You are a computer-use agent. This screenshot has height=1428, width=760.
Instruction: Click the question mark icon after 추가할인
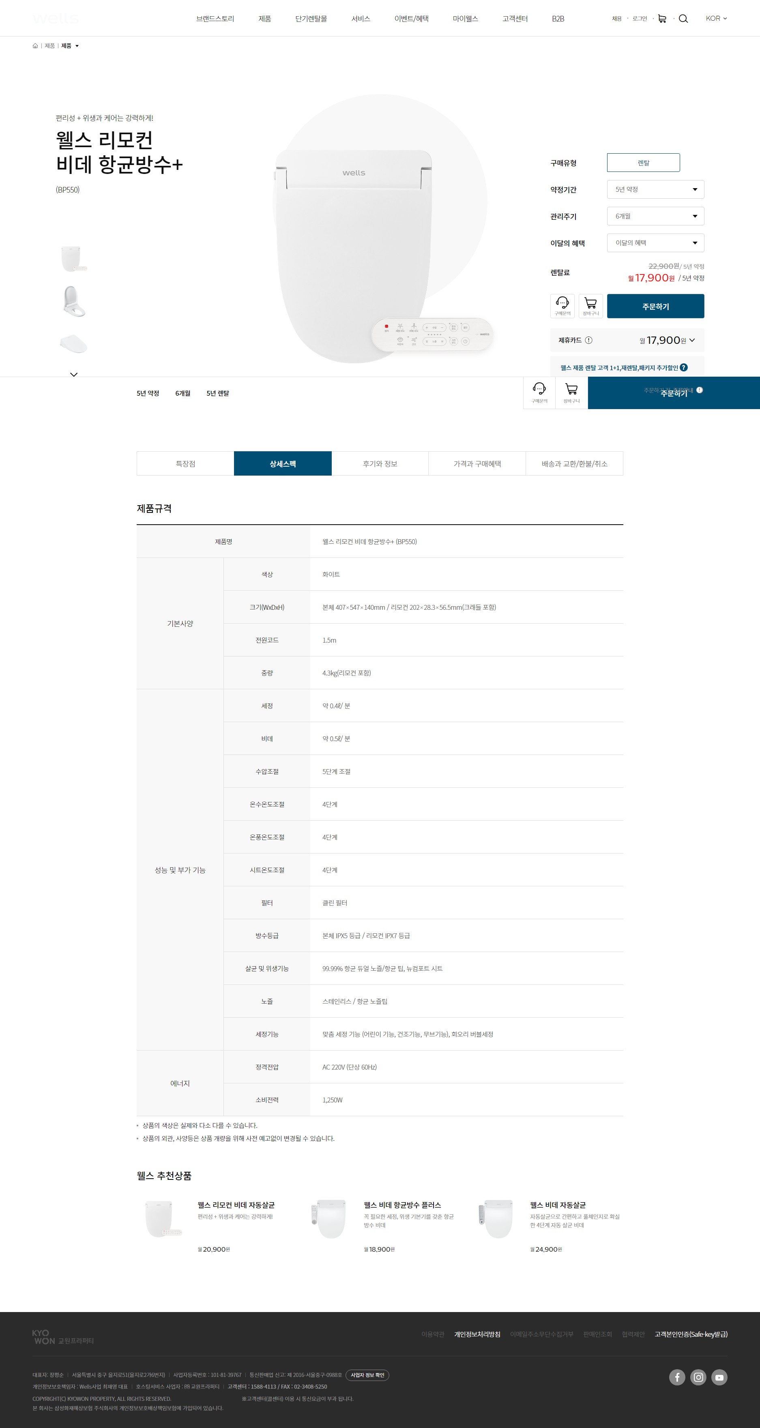683,367
